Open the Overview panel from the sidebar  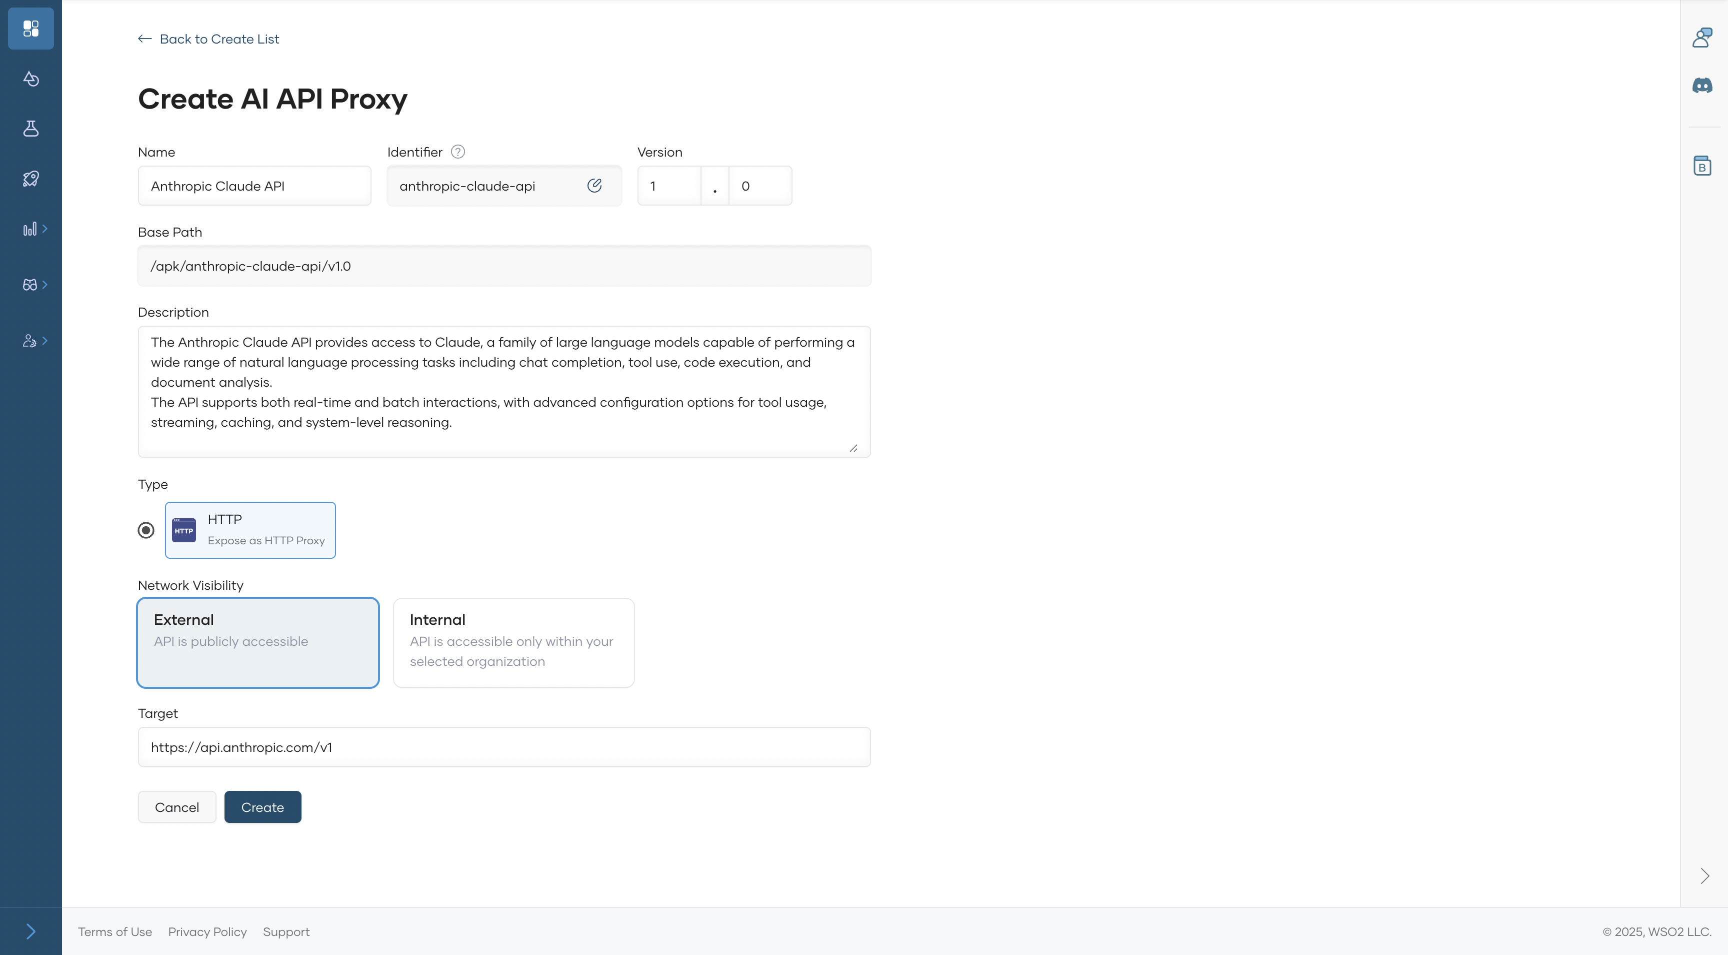(31, 28)
